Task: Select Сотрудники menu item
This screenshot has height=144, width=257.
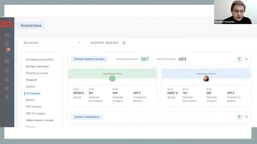Action: (x=33, y=93)
